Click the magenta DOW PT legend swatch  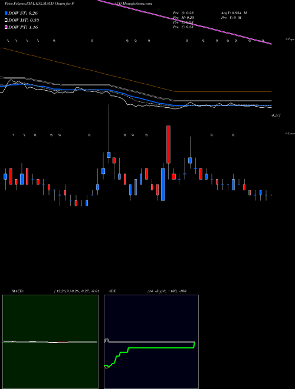(x=6, y=28)
